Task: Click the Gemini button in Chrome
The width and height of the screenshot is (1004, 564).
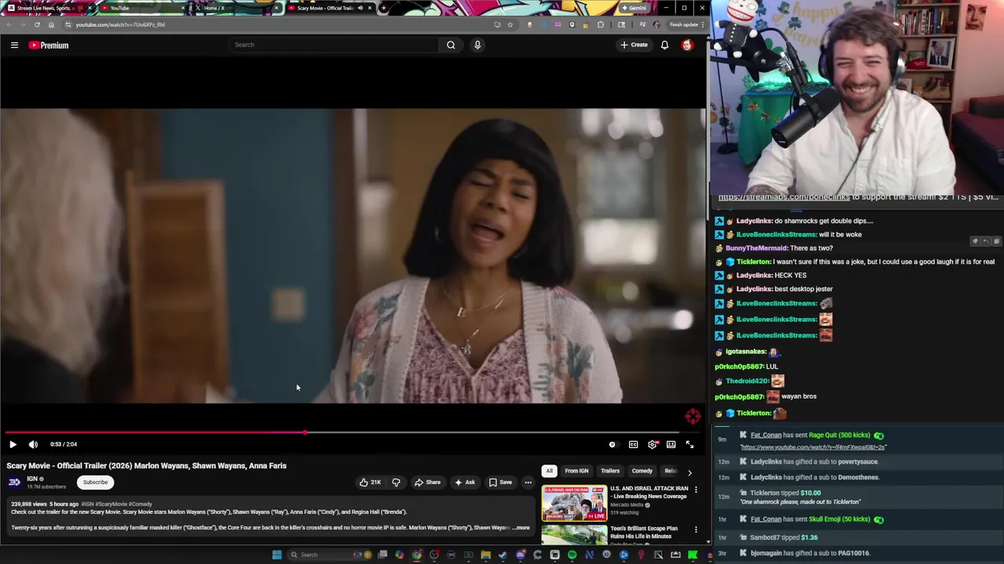Action: pyautogui.click(x=633, y=8)
